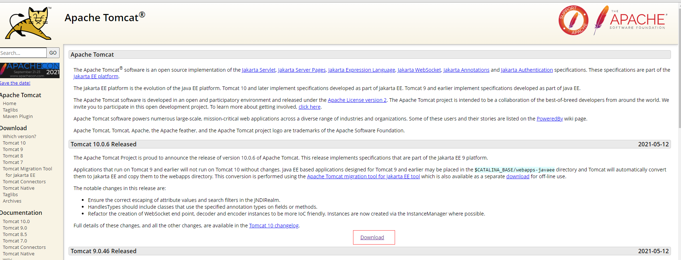The width and height of the screenshot is (681, 260).
Task: Follow the 'click here' get involved link
Action: [310, 107]
